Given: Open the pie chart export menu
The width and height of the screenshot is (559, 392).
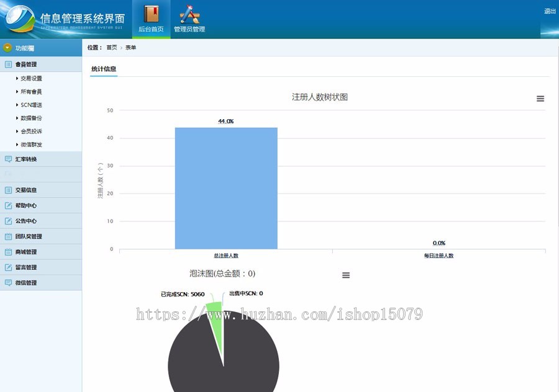Looking at the screenshot, I should pyautogui.click(x=346, y=275).
